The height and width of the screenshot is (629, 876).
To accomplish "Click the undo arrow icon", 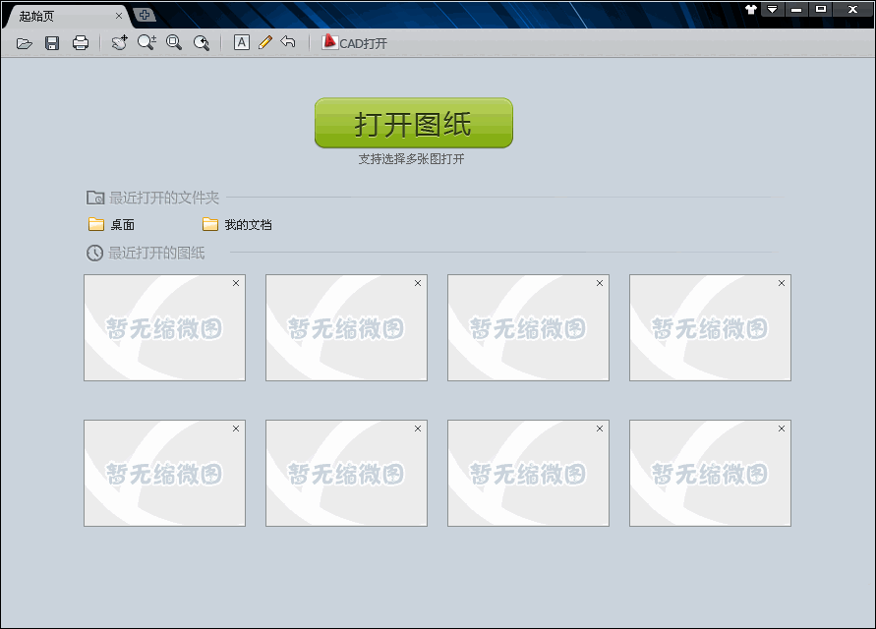I will point(288,42).
